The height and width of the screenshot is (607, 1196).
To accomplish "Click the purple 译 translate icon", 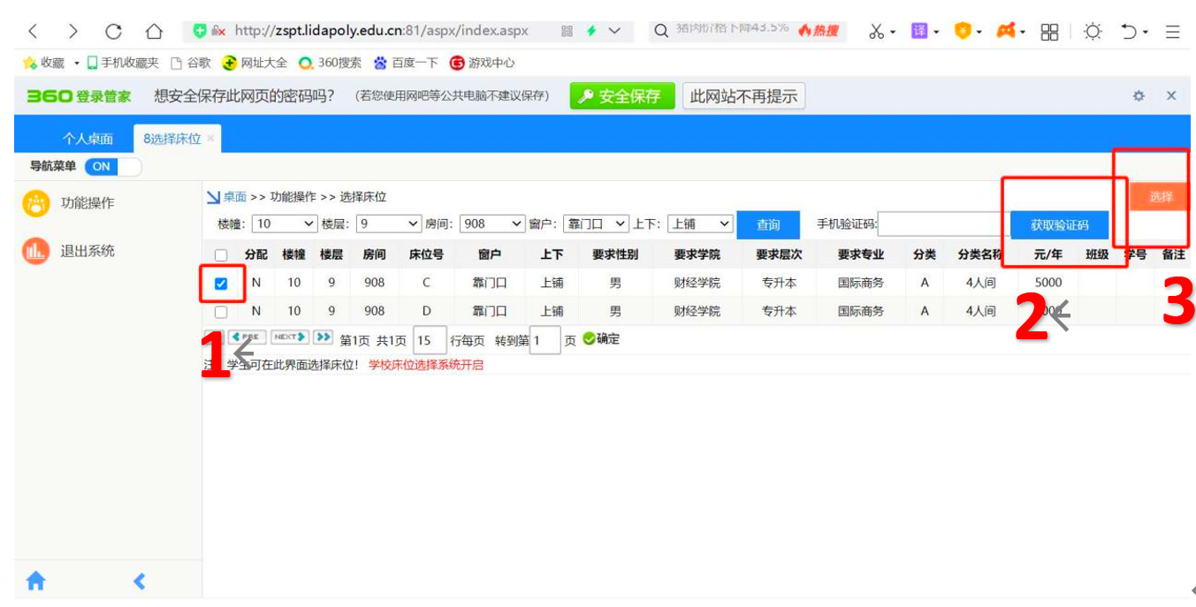I will (x=919, y=32).
